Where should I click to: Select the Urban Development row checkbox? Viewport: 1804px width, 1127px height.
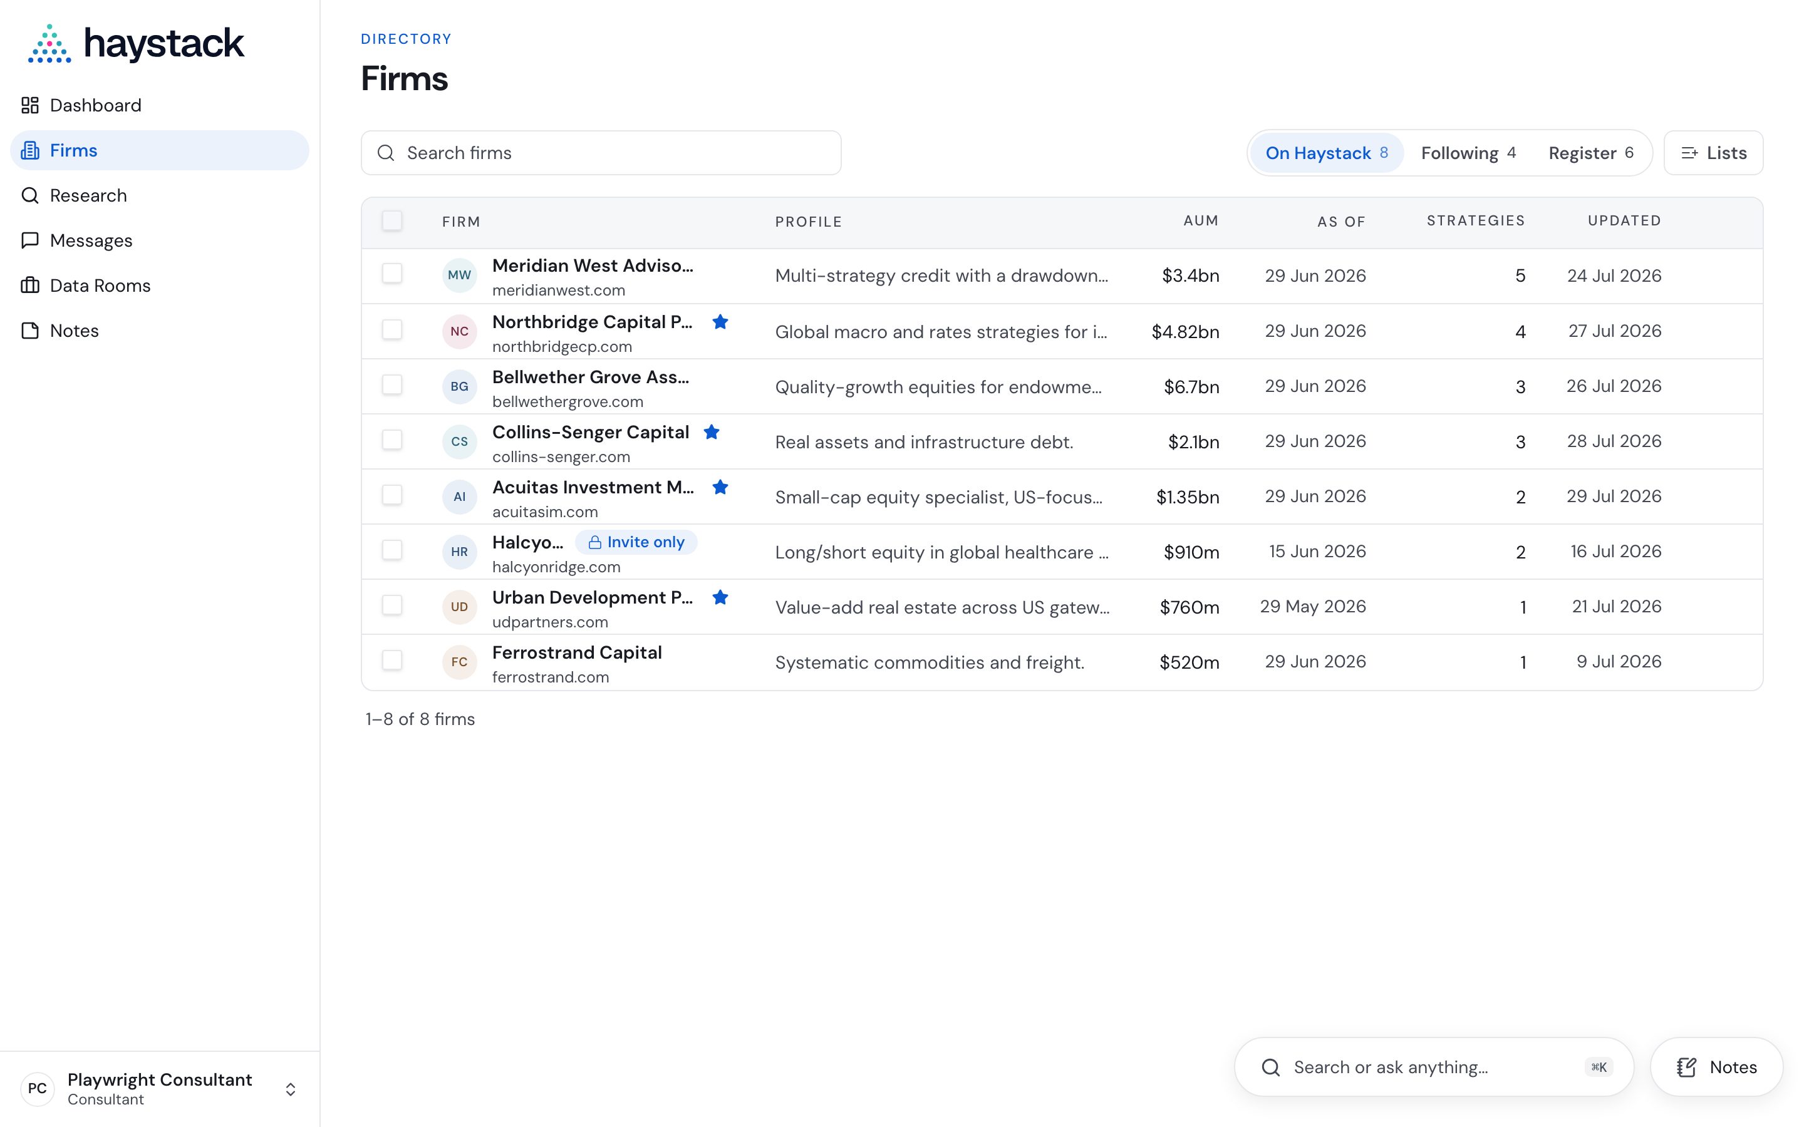coord(392,605)
